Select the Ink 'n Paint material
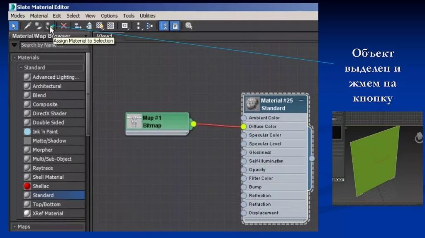The height and width of the screenshot is (238, 425). (54, 131)
